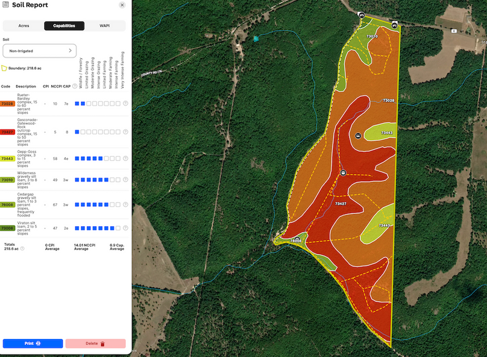Click the first capability square for 73427
Image resolution: width=487 pixels, height=357 pixels.
pyautogui.click(x=77, y=131)
